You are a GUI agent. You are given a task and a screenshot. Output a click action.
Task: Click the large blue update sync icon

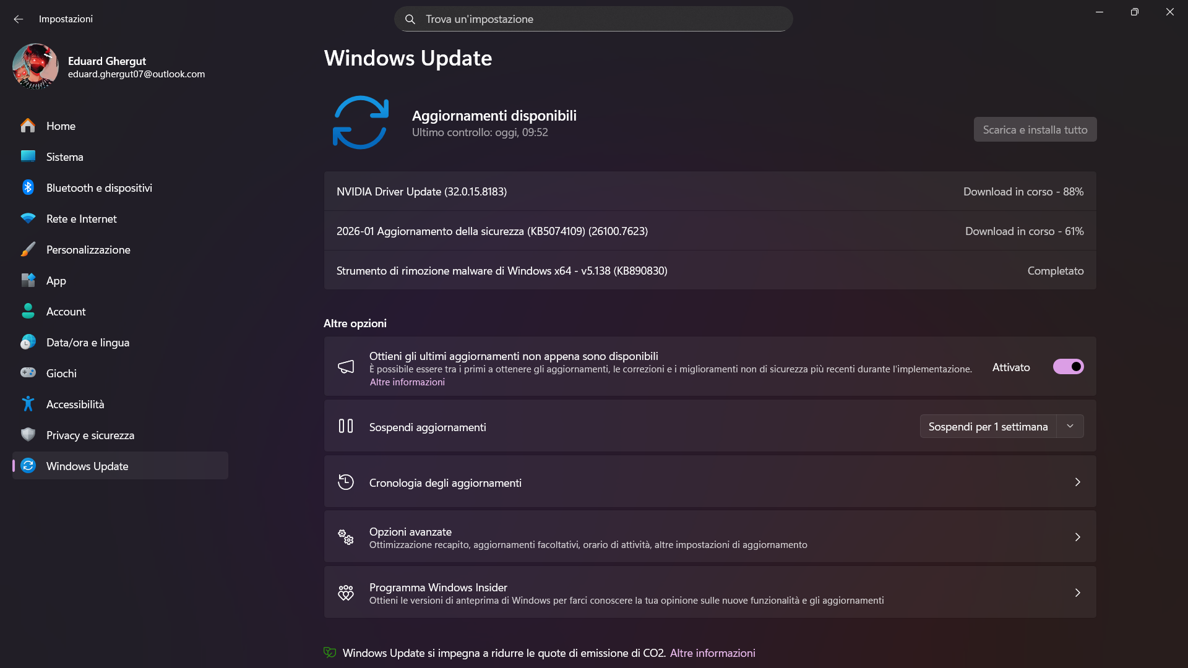pyautogui.click(x=361, y=122)
